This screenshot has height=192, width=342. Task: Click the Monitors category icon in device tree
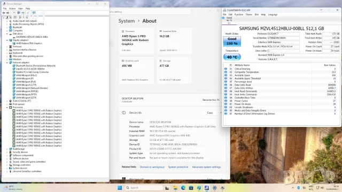coord(11,59)
